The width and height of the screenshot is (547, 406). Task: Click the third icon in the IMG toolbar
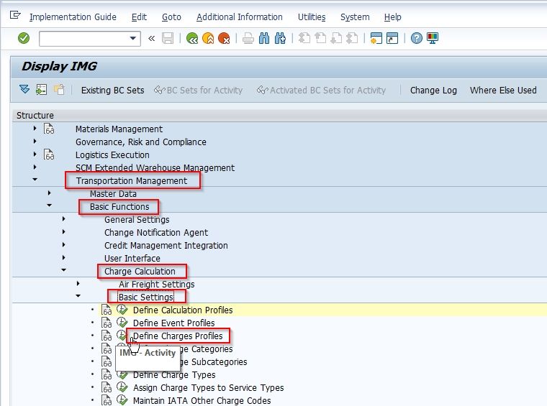(x=59, y=90)
